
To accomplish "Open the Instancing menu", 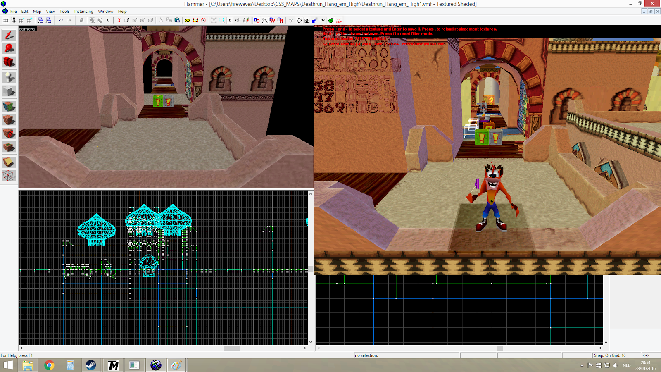I will (84, 11).
